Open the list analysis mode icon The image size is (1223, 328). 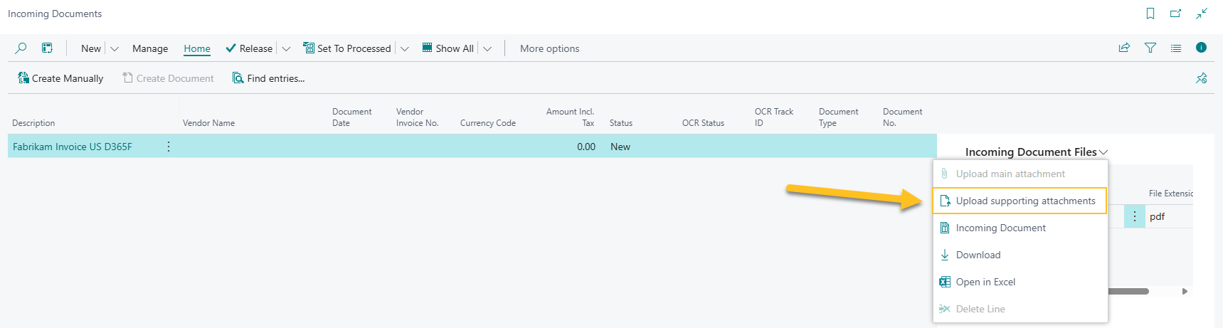(x=47, y=48)
